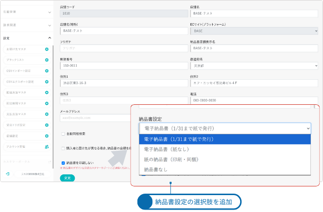
Task: Collapse the 設定 sidebar section
Action: pos(27,38)
